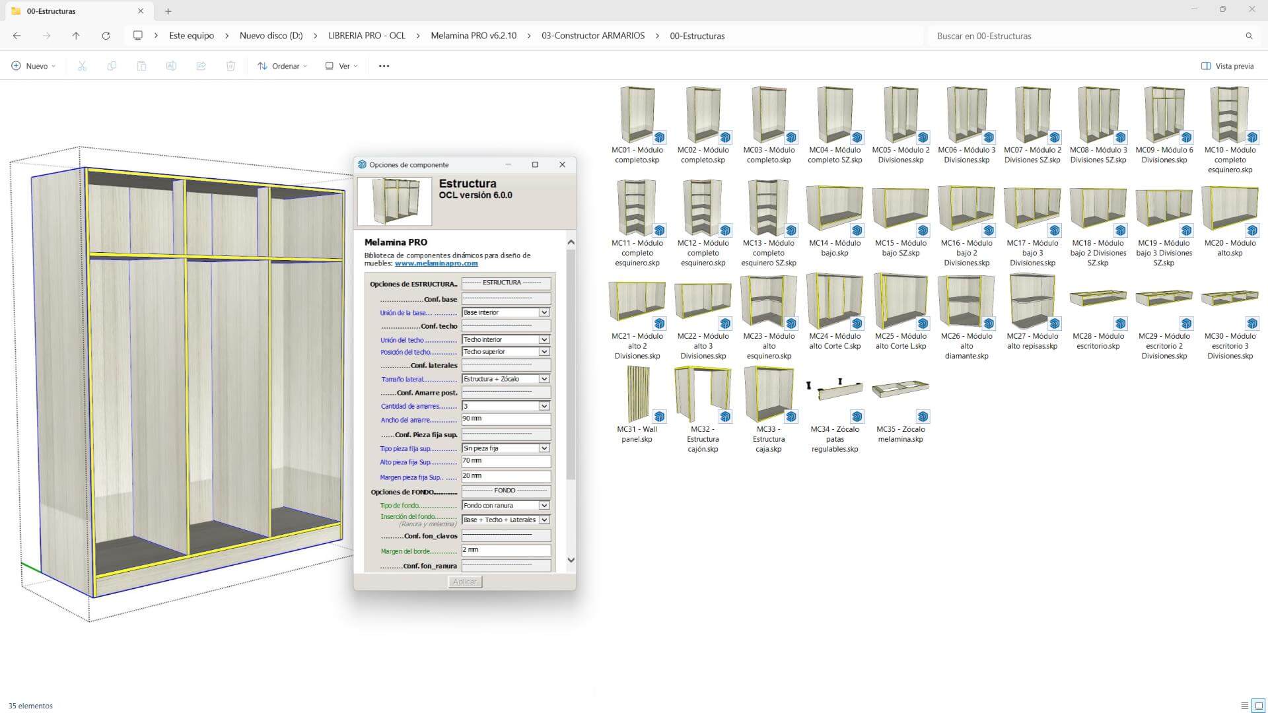Image resolution: width=1268 pixels, height=713 pixels.
Task: Refresh the 00-Estructuras folder
Action: tap(106, 36)
